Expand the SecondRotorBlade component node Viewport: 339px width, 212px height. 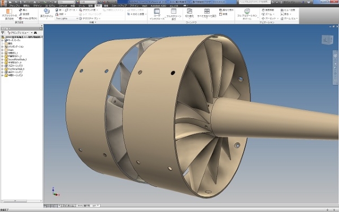coord(2,59)
